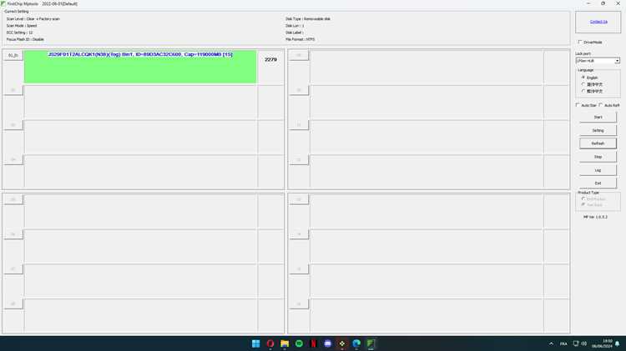The image size is (626, 351).
Task: Minimize the FirstChip MpTools window
Action: (588, 3)
